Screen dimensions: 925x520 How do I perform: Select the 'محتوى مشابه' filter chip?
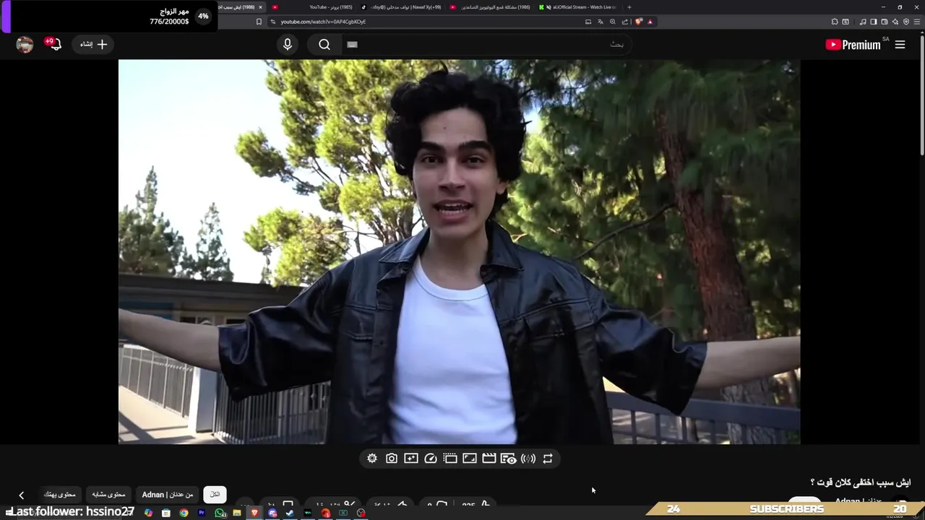pyautogui.click(x=108, y=495)
